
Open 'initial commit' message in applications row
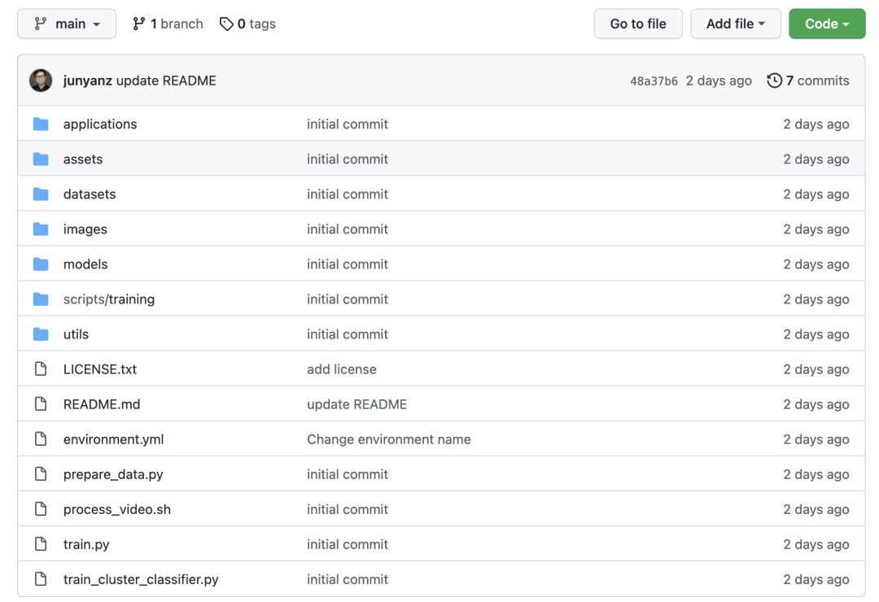[347, 124]
